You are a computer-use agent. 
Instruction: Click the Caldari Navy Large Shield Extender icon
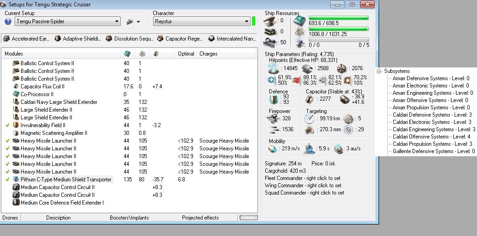pyautogui.click(x=16, y=102)
